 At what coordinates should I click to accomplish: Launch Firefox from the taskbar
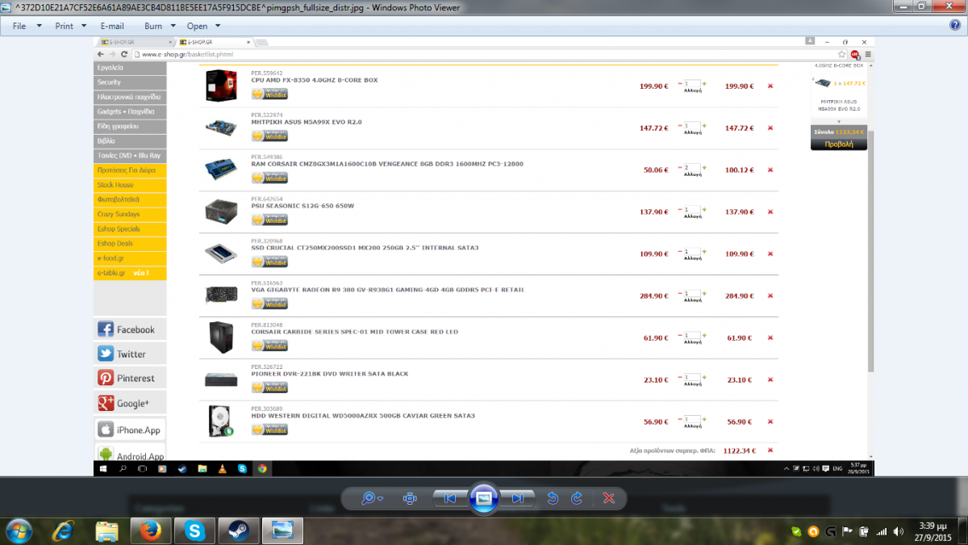tap(151, 530)
